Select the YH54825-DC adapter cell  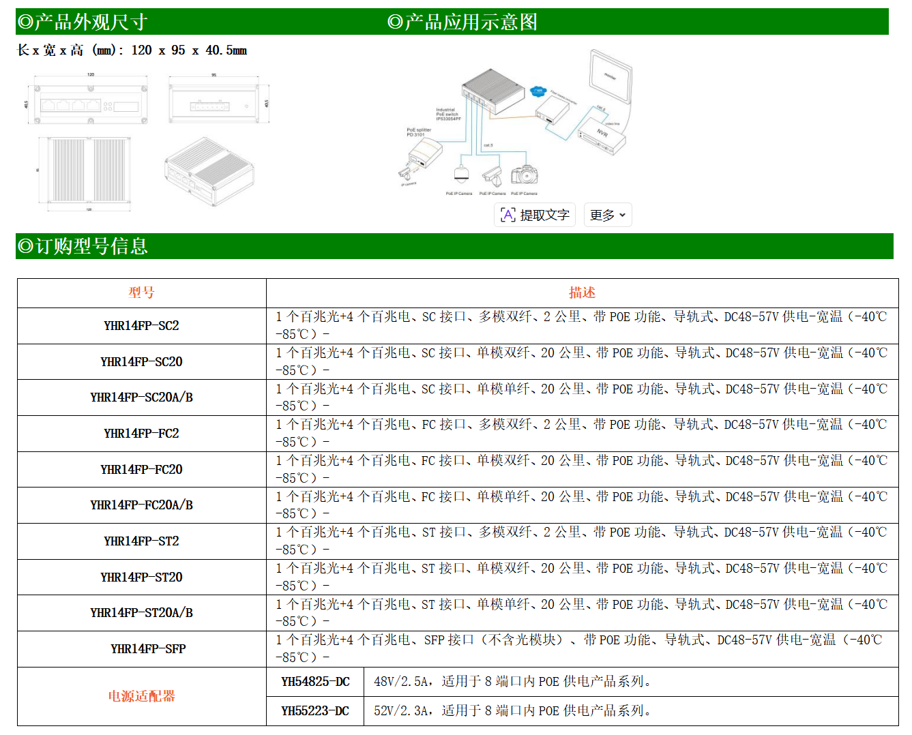pos(315,682)
